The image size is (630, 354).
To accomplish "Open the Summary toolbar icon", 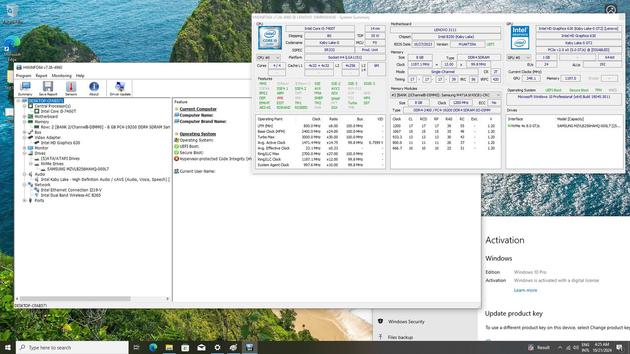I will (25, 89).
